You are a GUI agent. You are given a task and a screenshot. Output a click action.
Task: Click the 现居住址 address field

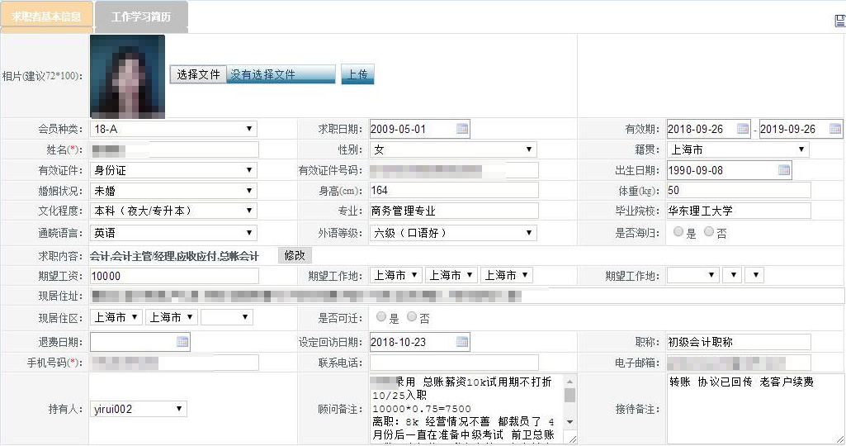pos(467,296)
